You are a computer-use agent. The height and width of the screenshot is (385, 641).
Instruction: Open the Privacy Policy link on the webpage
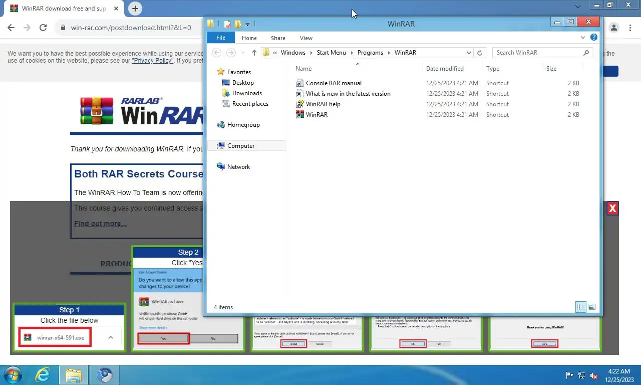click(x=153, y=61)
